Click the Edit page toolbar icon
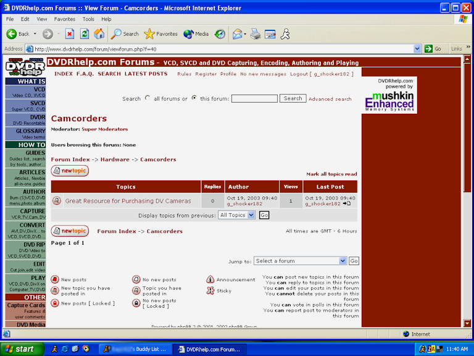The image size is (474, 356). pyautogui.click(x=270, y=34)
